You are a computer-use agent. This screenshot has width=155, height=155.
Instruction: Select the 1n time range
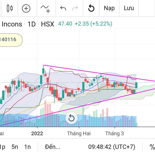click(x=27, y=147)
